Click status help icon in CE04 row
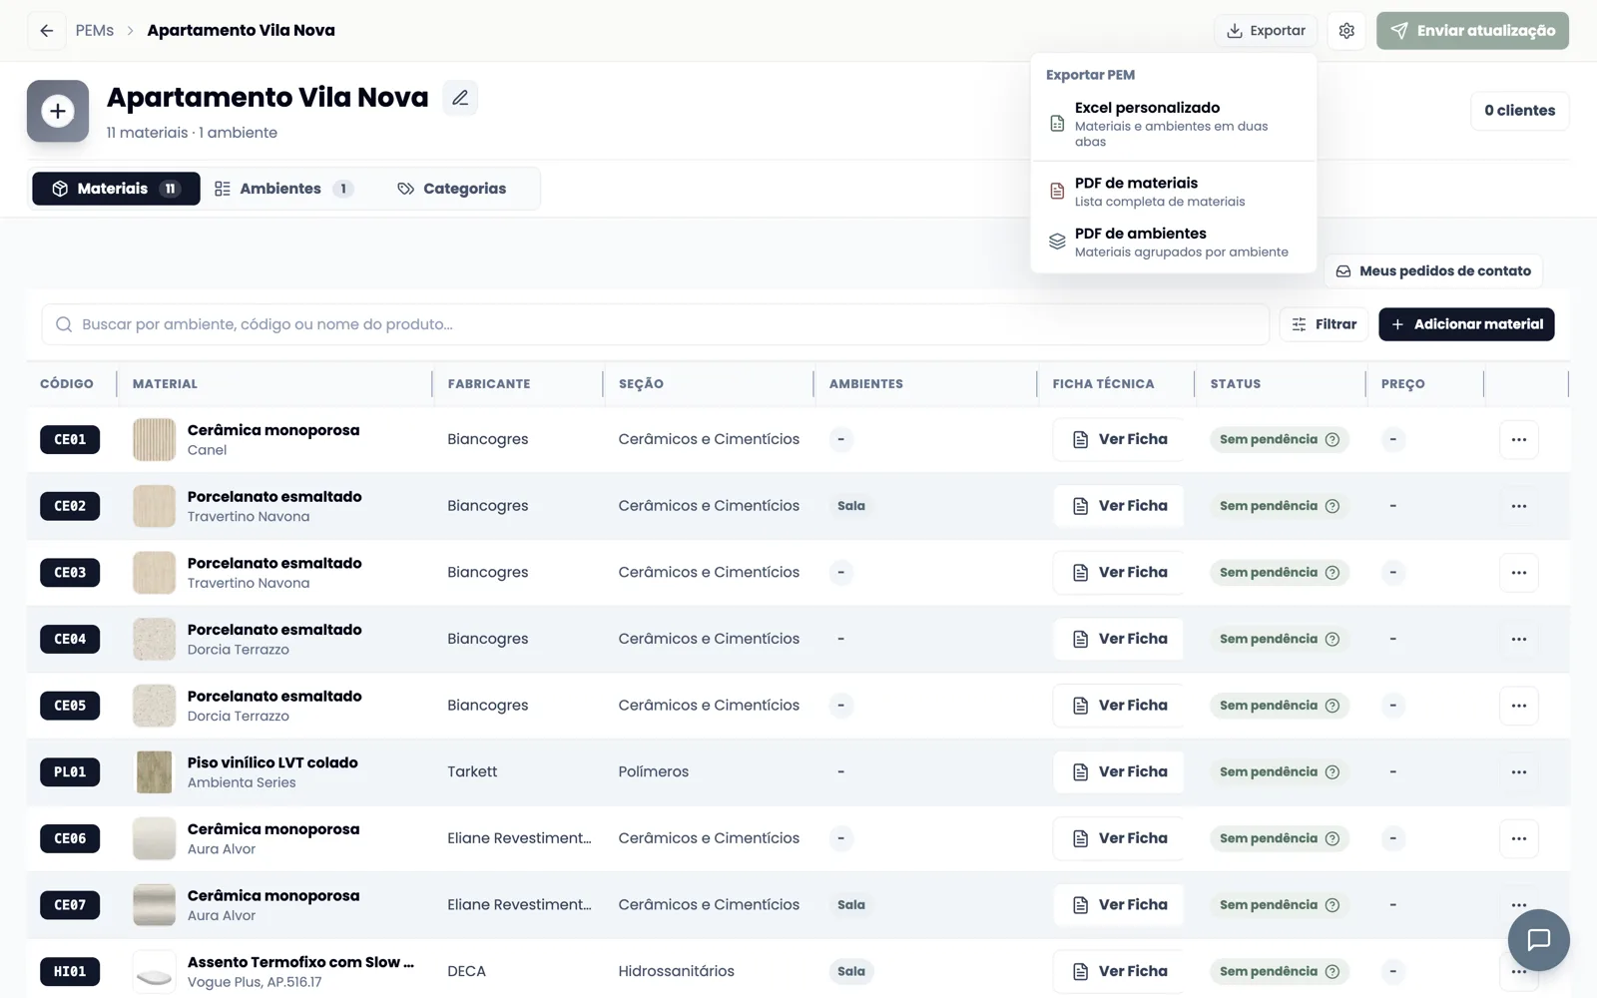The height and width of the screenshot is (998, 1597). pos(1331,639)
